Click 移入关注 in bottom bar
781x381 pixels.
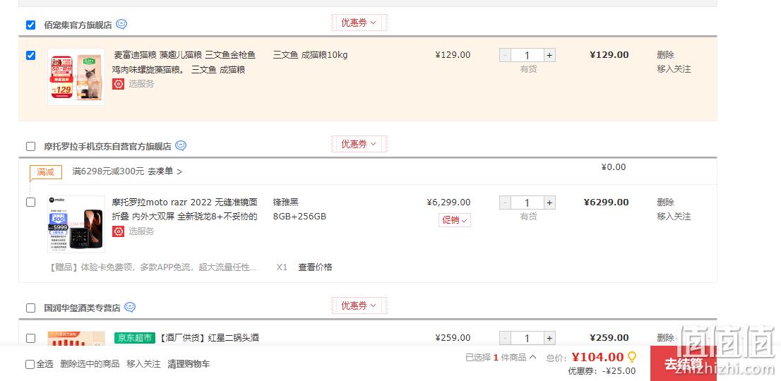click(143, 363)
